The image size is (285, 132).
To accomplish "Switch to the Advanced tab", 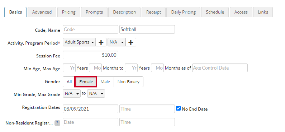I will coord(42,12).
